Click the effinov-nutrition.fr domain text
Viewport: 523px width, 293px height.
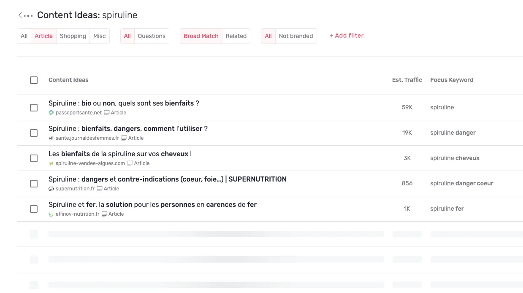(78, 214)
